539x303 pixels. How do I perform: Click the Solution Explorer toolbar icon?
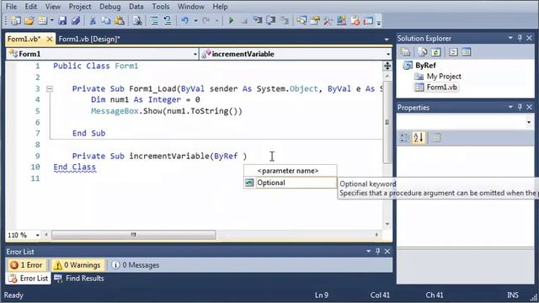pyautogui.click(x=302, y=21)
